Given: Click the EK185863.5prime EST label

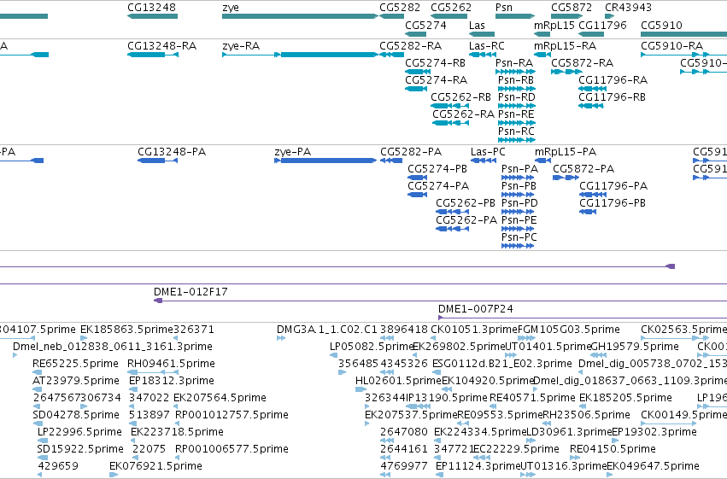Looking at the screenshot, I should [x=126, y=330].
